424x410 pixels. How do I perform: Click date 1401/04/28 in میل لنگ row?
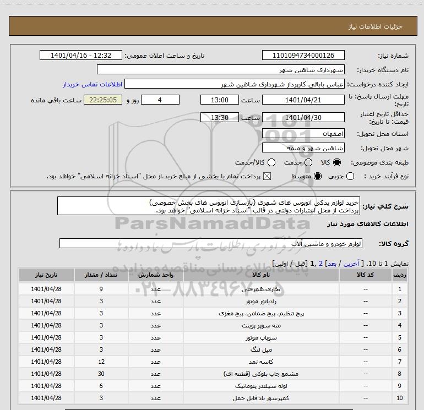[46, 349]
